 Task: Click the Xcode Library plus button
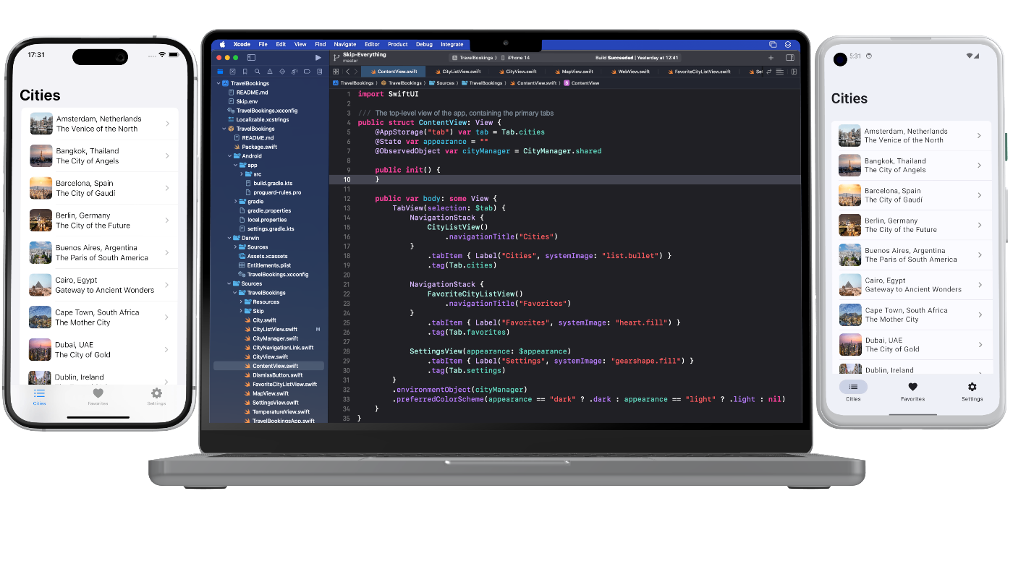point(771,57)
